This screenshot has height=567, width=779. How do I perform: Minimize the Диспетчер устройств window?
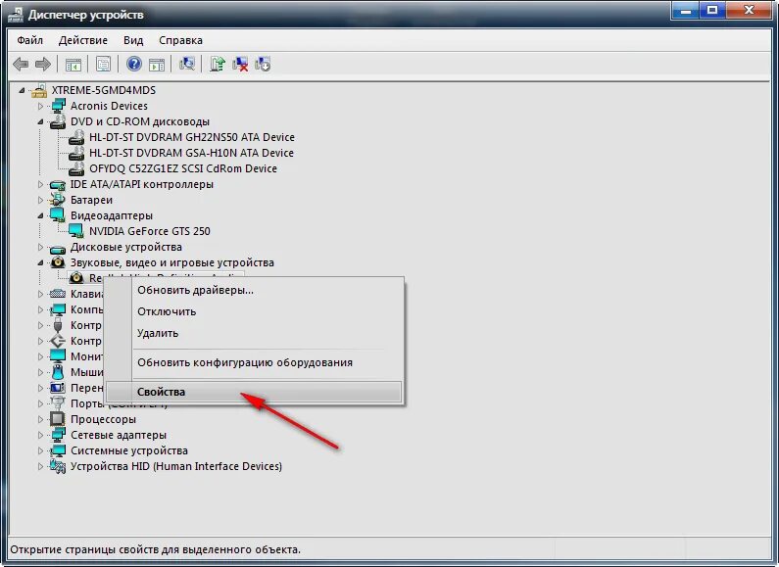[685, 10]
